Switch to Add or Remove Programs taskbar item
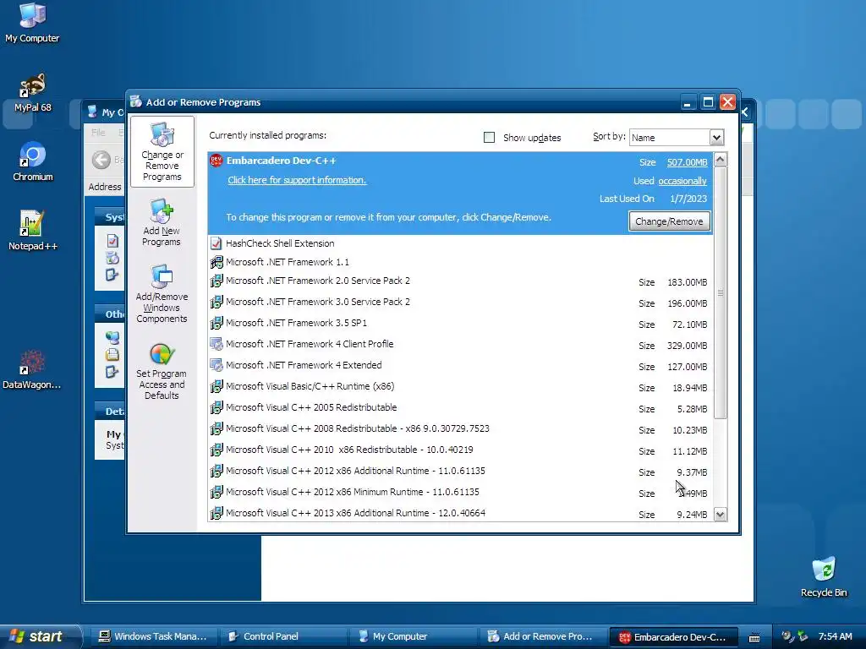Image resolution: width=866 pixels, height=649 pixels. 542,637
